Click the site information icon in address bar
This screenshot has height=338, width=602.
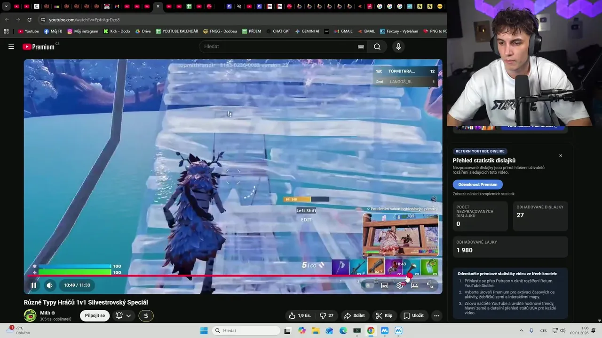pyautogui.click(x=43, y=20)
